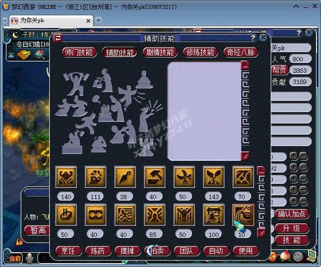Screen dimensions: 321x267
Task: Click the 暂离 away button
Action: (x=37, y=230)
